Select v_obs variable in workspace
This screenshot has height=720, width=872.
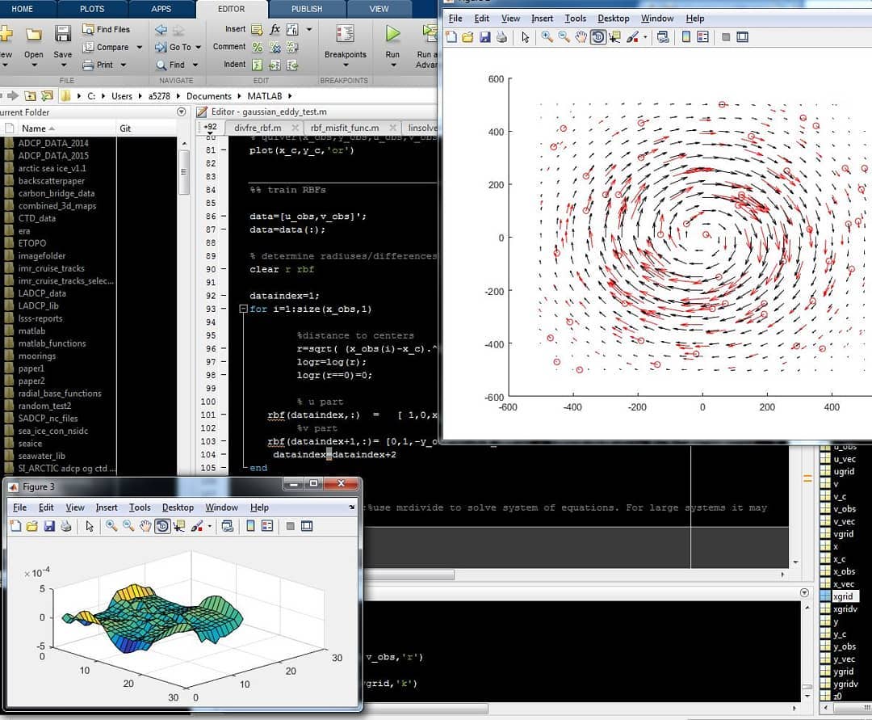tap(845, 509)
